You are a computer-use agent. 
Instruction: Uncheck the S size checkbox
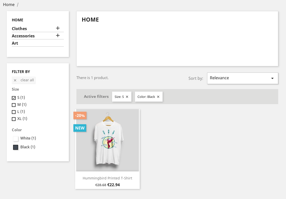click(x=14, y=98)
